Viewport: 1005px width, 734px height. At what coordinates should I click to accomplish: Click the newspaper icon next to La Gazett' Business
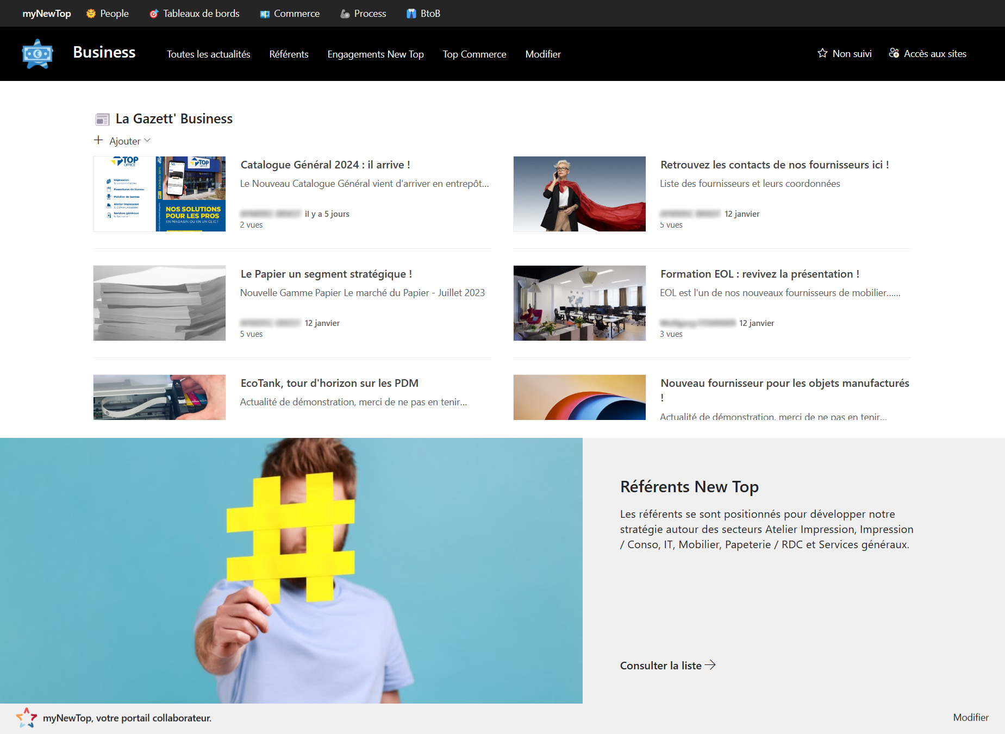pos(102,119)
